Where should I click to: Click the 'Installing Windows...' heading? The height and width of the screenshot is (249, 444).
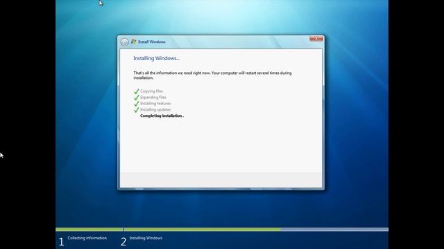coord(156,58)
